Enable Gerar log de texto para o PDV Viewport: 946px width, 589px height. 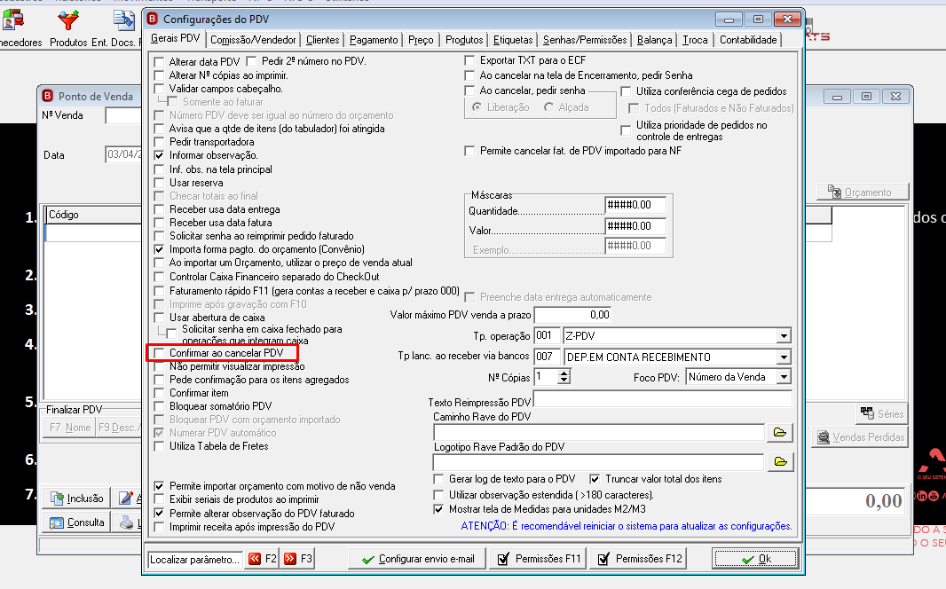tap(438, 479)
